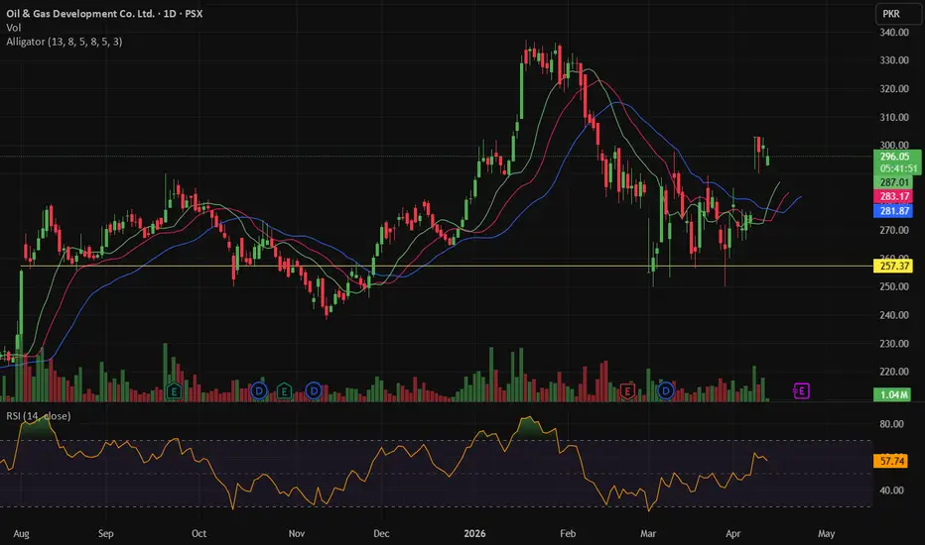Click the volume value label 1.04M
The width and height of the screenshot is (925, 545).
(x=892, y=394)
